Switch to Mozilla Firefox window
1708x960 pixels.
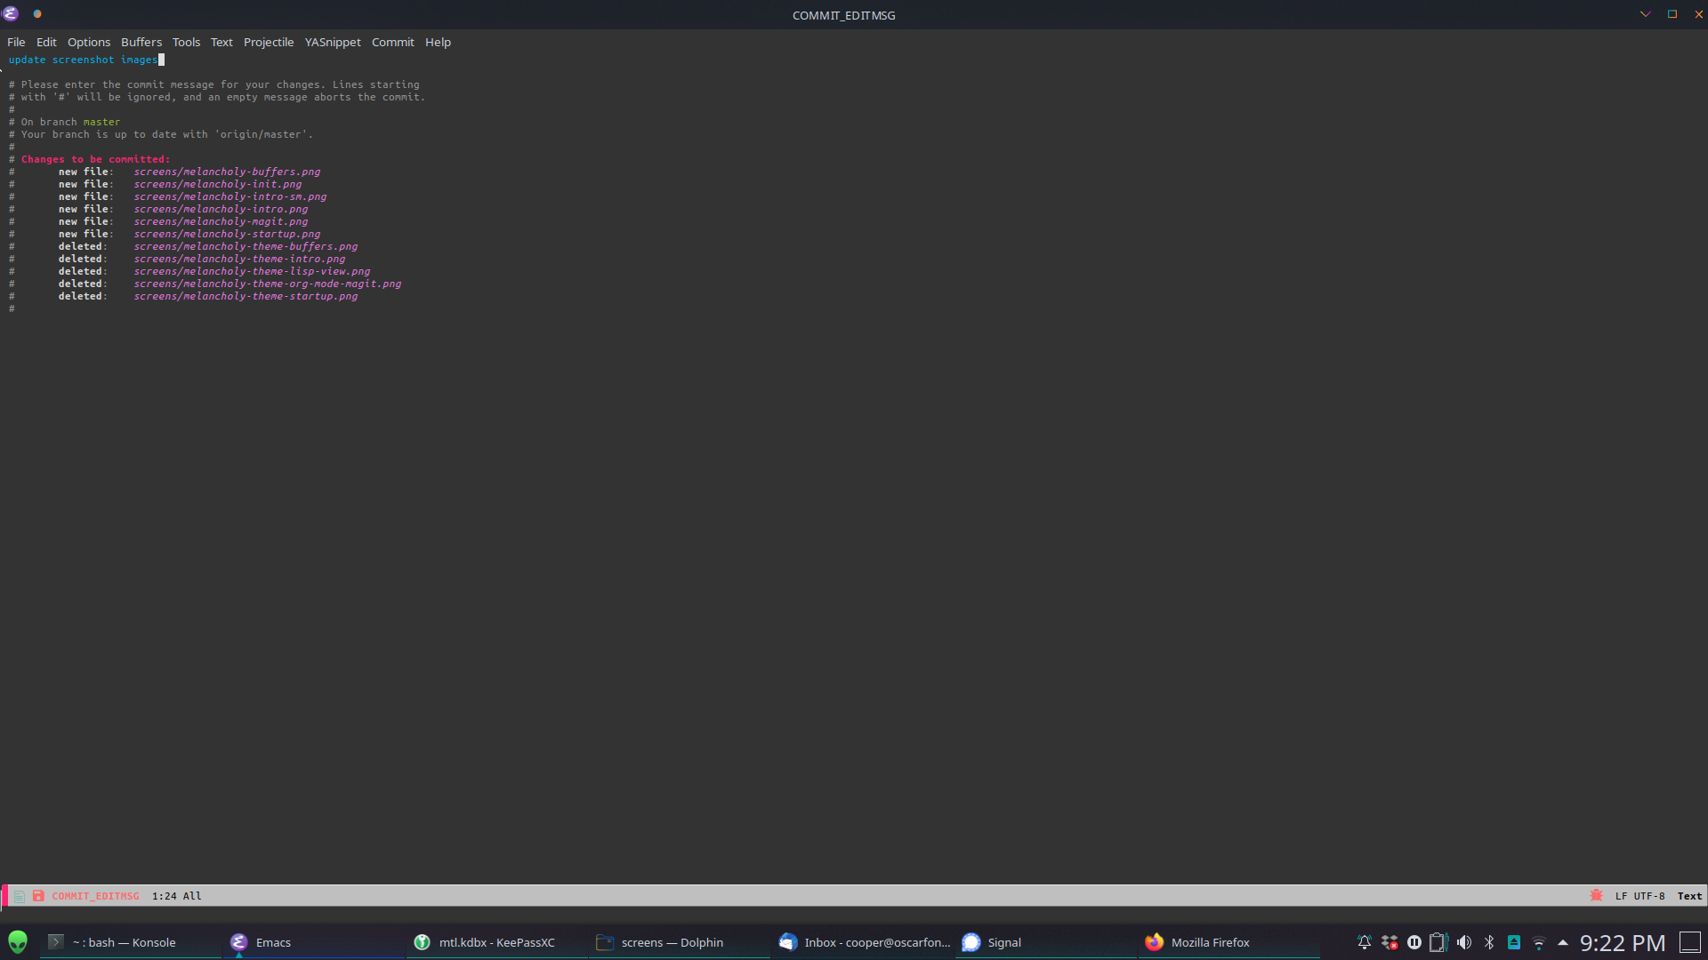[x=1229, y=942]
